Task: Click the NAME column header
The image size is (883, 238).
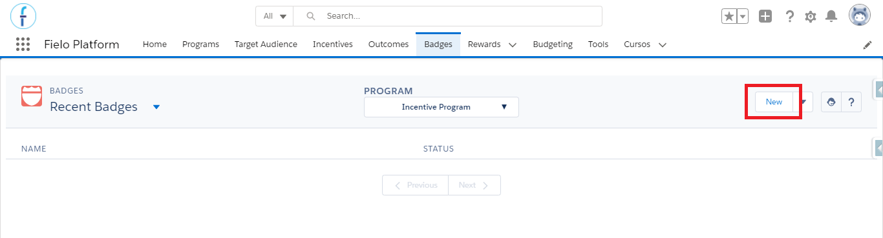Action: 34,149
